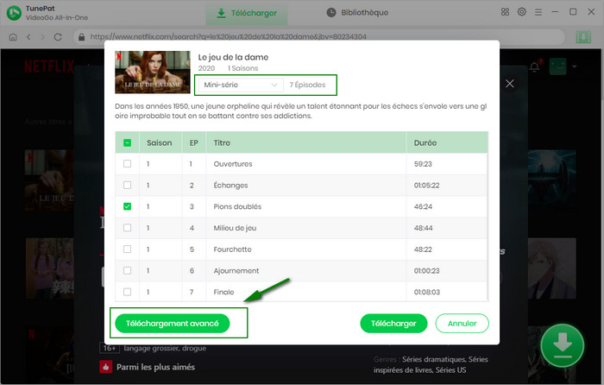Check the Ouvertures episode checkbox
604x385 pixels.
[127, 164]
